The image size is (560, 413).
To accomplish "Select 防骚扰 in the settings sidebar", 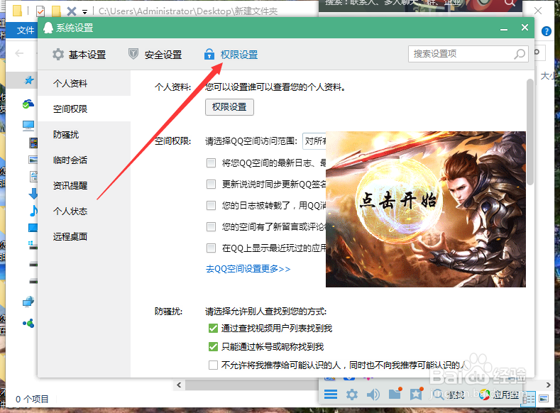I will pyautogui.click(x=84, y=135).
